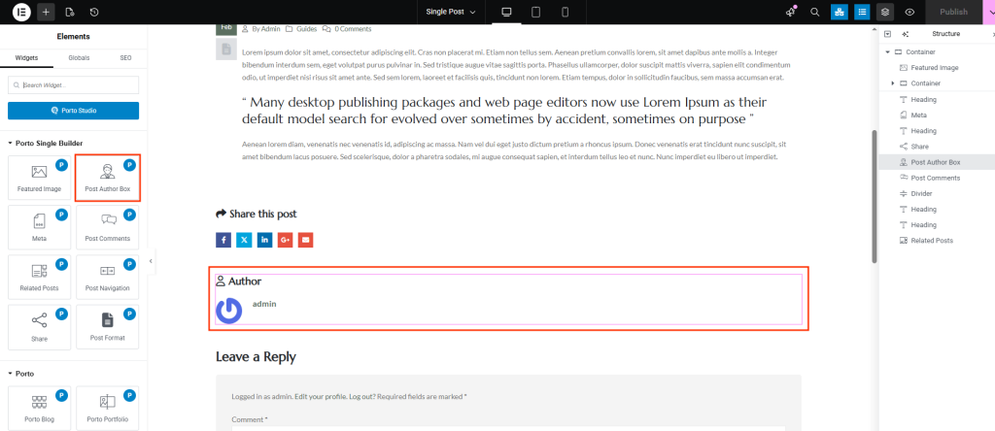Select Post Comments in Structure tree

935,178
